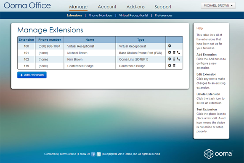Click the Type column header
244x163 pixels.
coord(141,39)
